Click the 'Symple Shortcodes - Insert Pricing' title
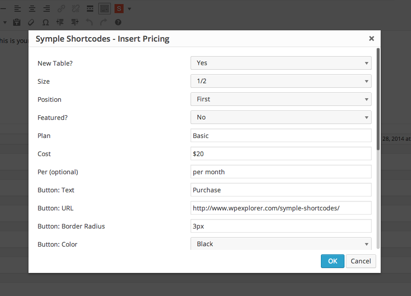 pos(102,39)
